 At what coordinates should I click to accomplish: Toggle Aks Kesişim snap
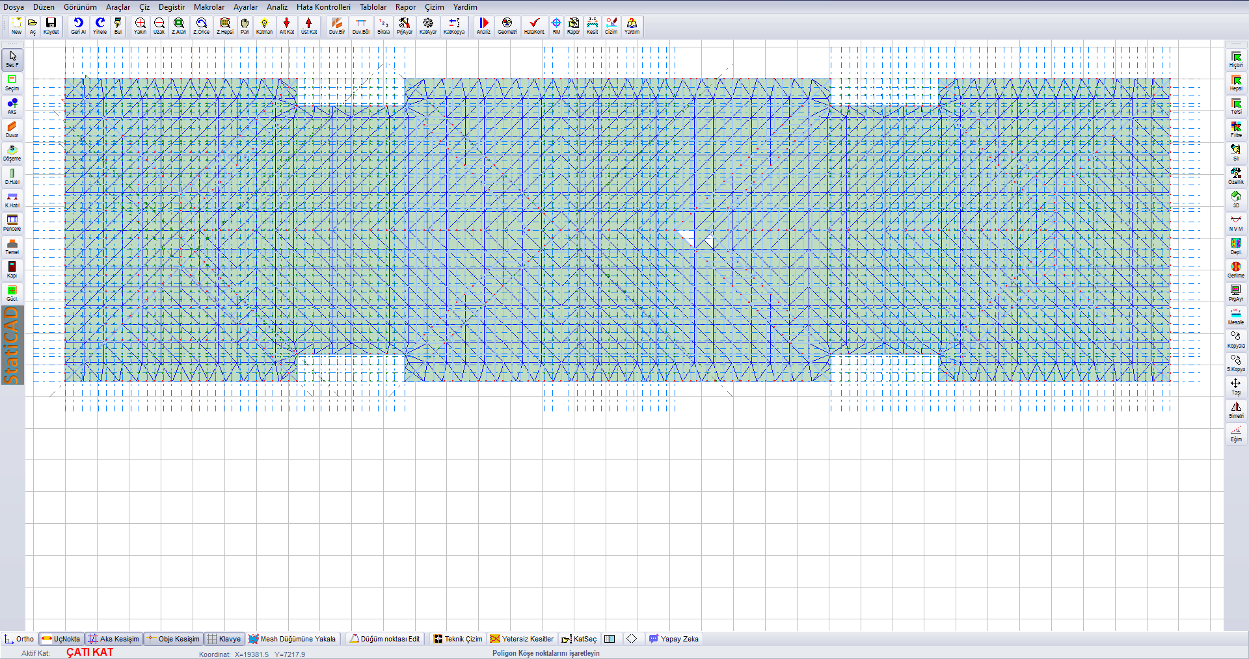coord(114,639)
